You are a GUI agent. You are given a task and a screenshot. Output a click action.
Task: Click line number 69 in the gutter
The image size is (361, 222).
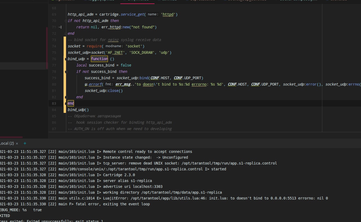(54, 14)
